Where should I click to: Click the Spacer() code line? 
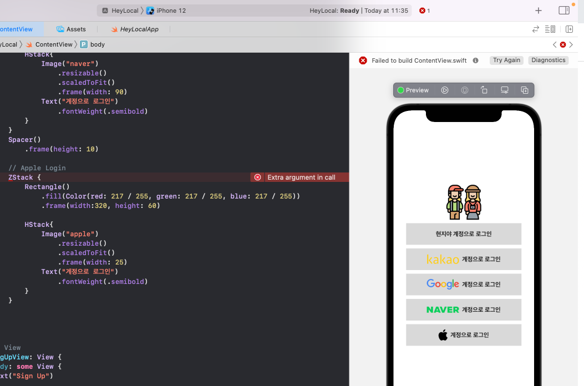tap(24, 140)
